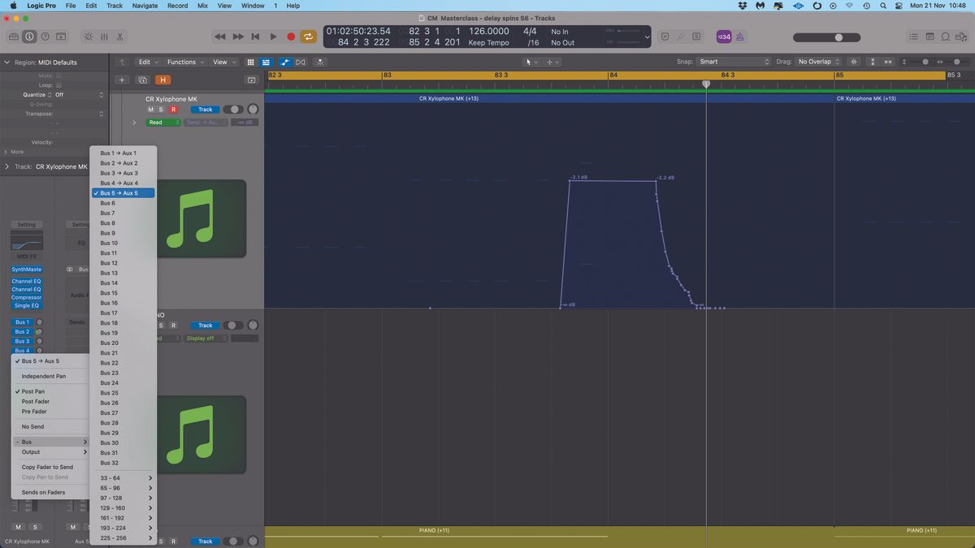
Task: Disarm recording on the CR Xylophone MK track
Action: [174, 108]
